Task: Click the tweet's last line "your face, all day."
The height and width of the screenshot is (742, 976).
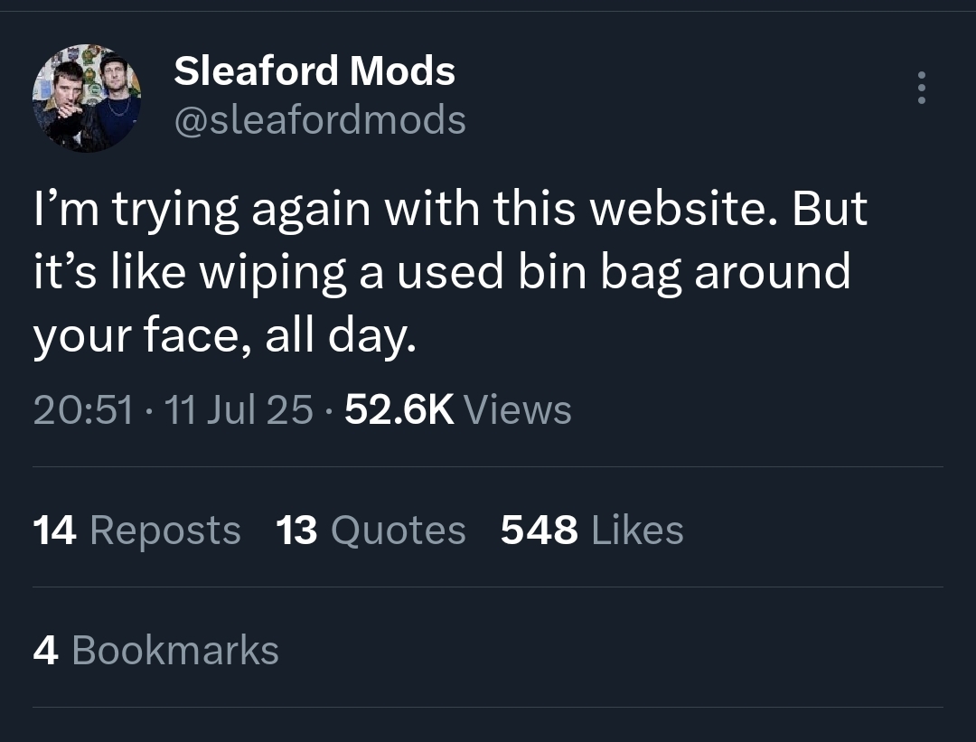Action: [x=225, y=336]
